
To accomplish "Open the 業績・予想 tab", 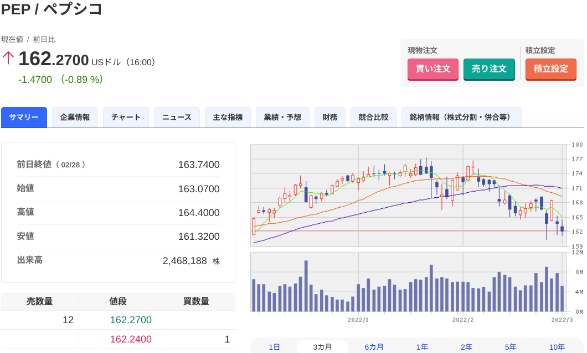I will (x=282, y=117).
